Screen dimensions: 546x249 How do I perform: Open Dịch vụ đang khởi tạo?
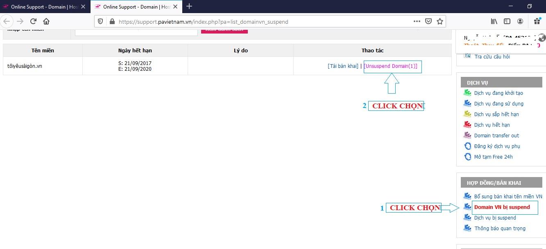[498, 93]
